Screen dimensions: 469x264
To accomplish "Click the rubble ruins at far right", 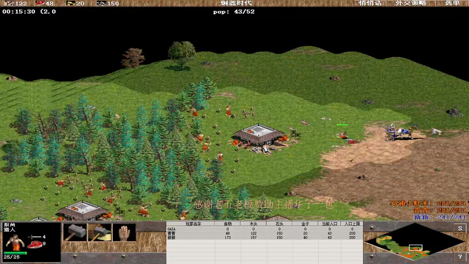I will pyautogui.click(x=454, y=113).
